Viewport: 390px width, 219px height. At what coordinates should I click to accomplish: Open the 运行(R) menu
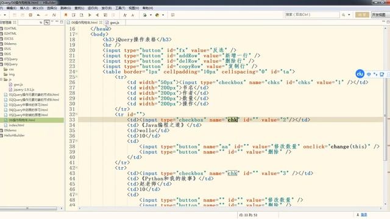(x=93, y=8)
